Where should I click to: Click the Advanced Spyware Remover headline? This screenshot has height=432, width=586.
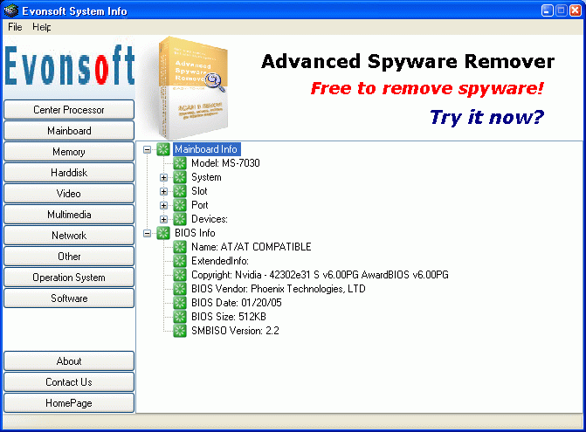click(408, 61)
